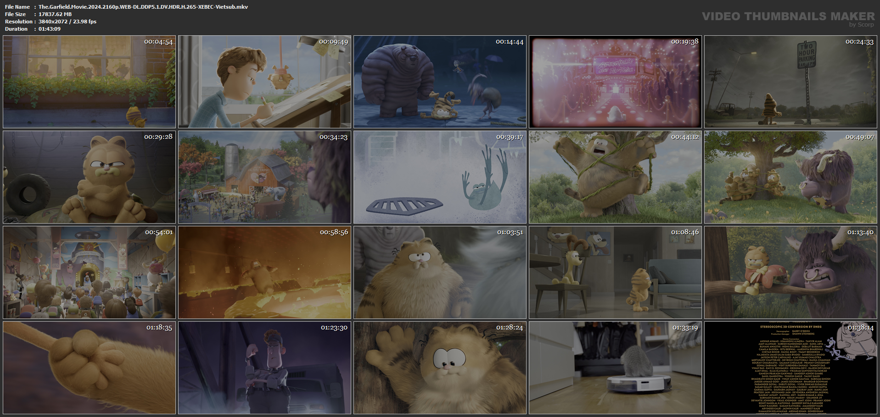Choose the frame timestamped 01:28:24
Screen dimensions: 880x417
click(440, 368)
